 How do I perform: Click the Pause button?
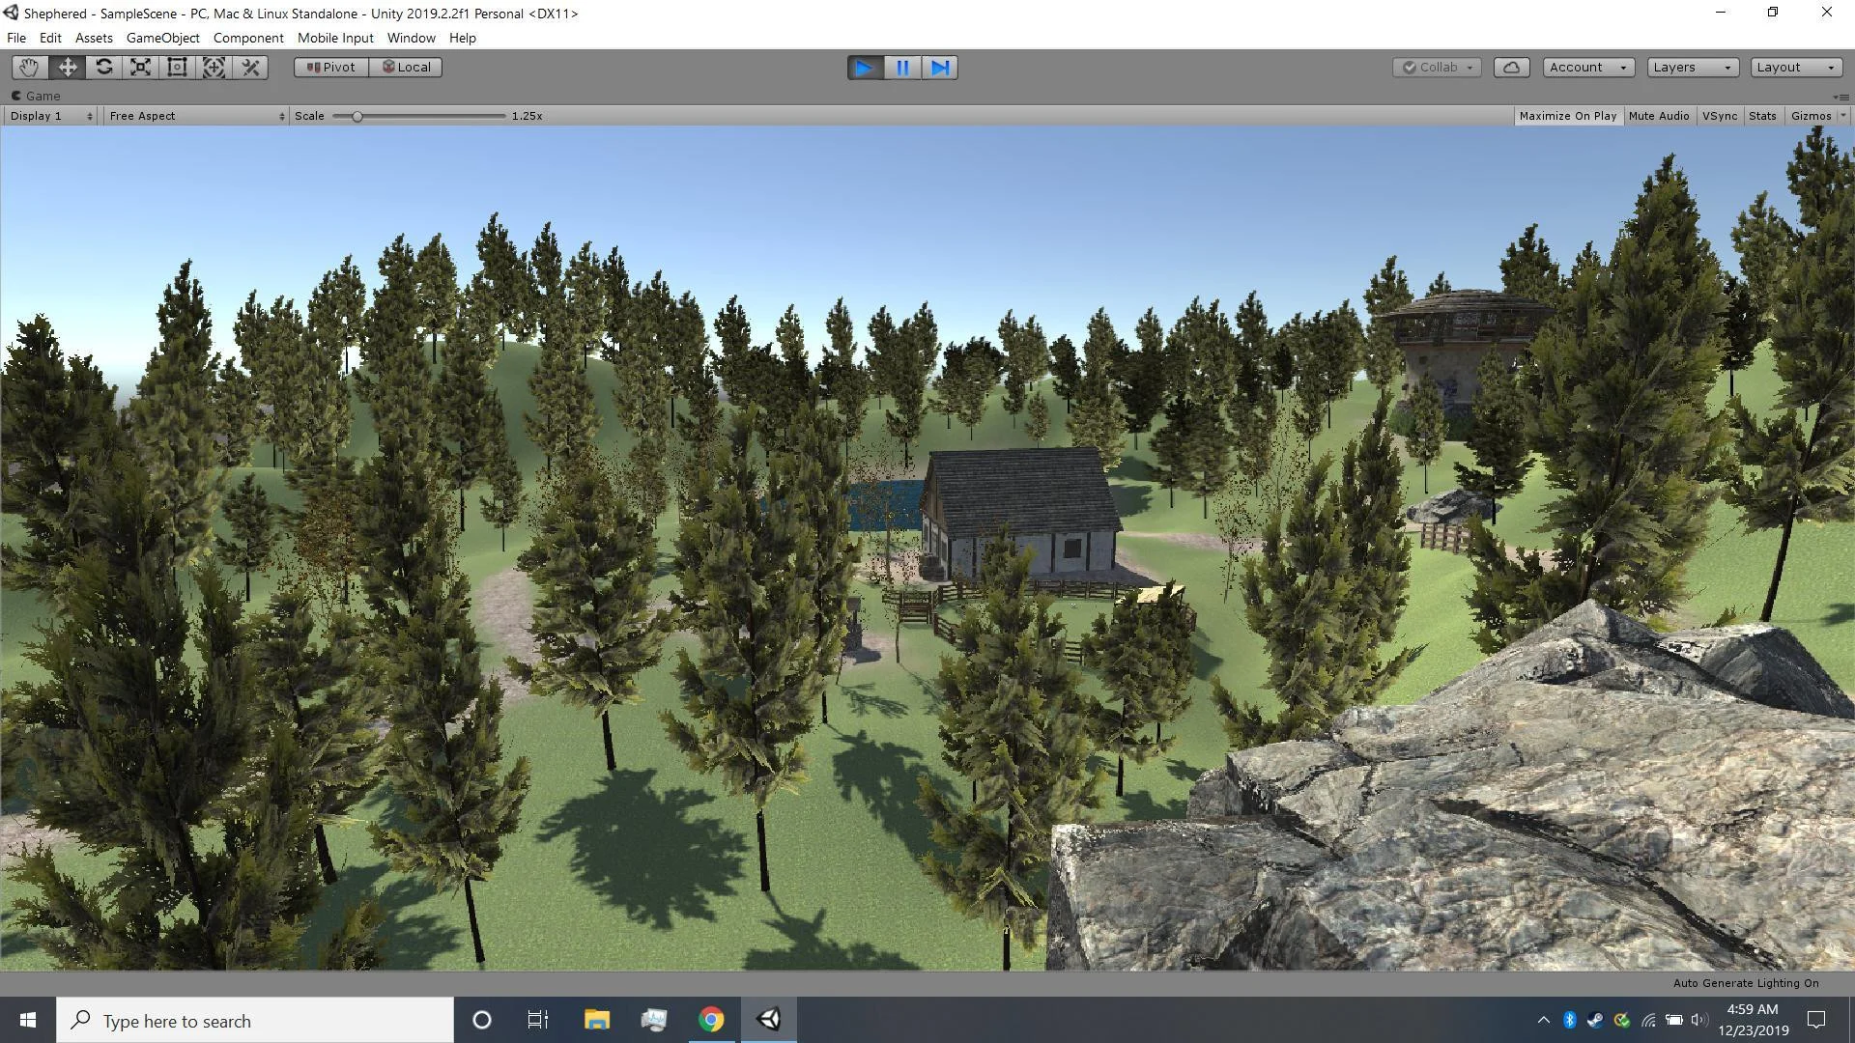click(x=902, y=68)
